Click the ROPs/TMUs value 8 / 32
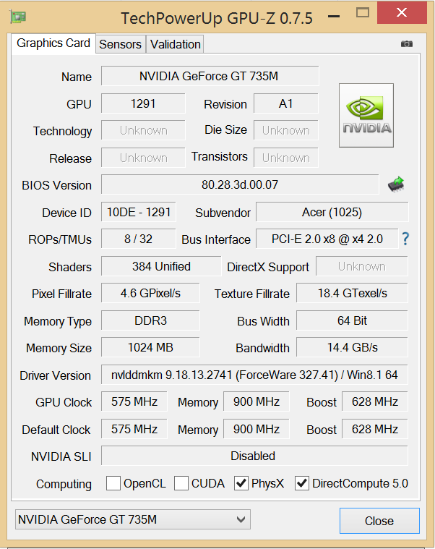 point(139,239)
